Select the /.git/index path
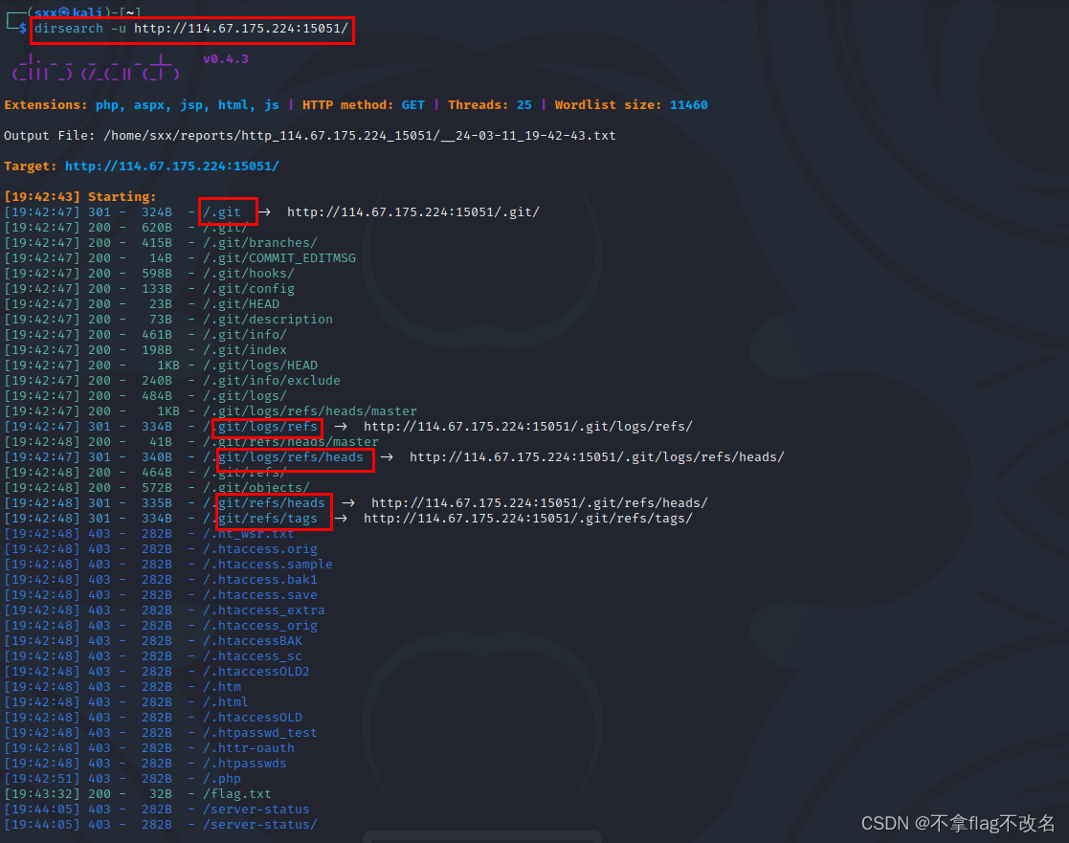 point(245,350)
